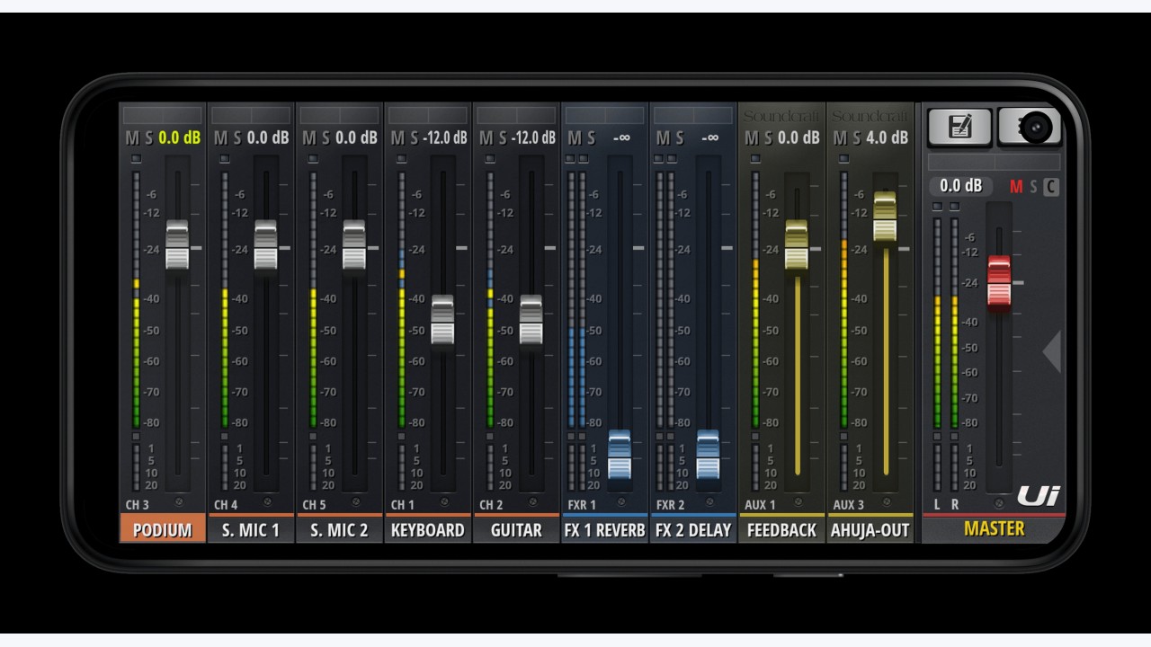Viewport: 1151px width, 647px height.
Task: Mute the PODIUM channel
Action: click(132, 138)
